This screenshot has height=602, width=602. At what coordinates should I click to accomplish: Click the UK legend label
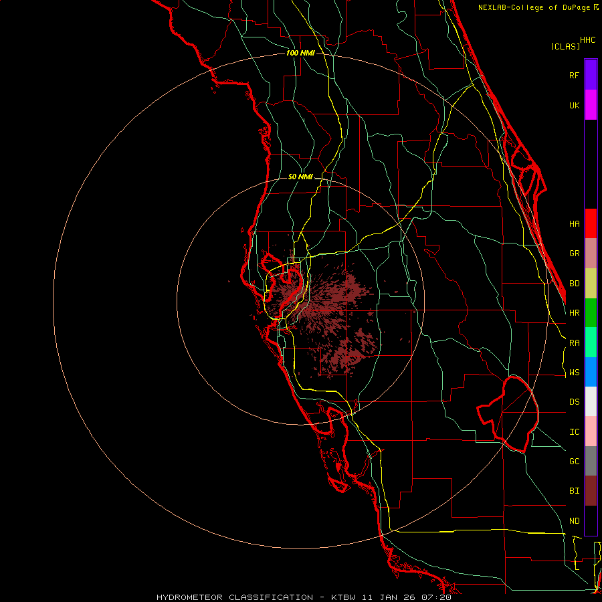[x=574, y=105]
